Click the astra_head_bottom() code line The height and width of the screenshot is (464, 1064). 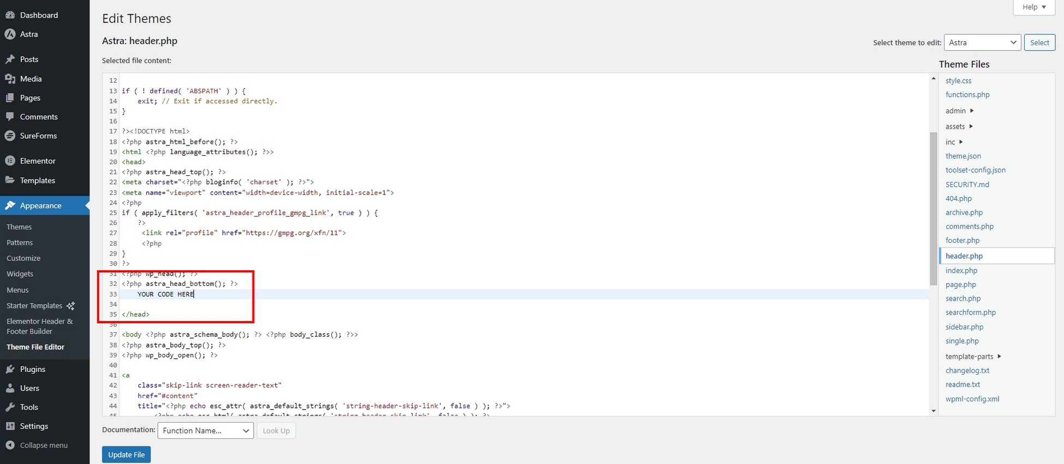click(x=180, y=284)
